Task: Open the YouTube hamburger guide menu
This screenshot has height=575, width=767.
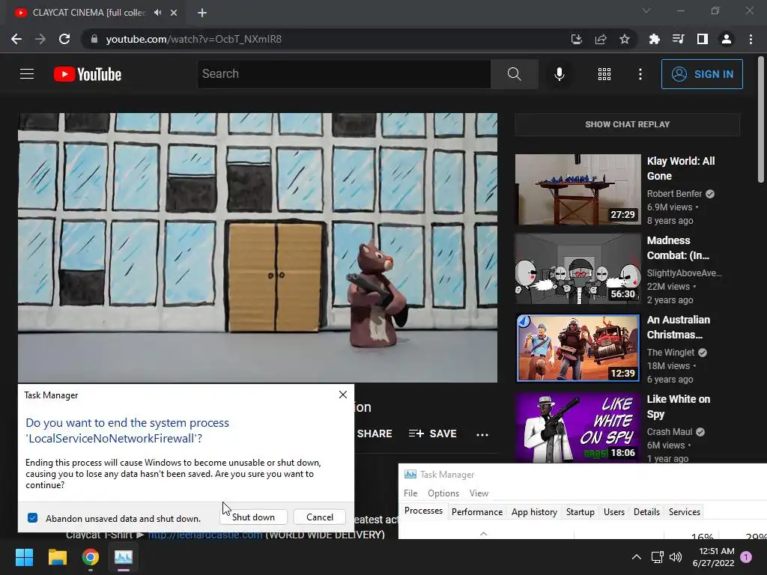Action: 27,74
